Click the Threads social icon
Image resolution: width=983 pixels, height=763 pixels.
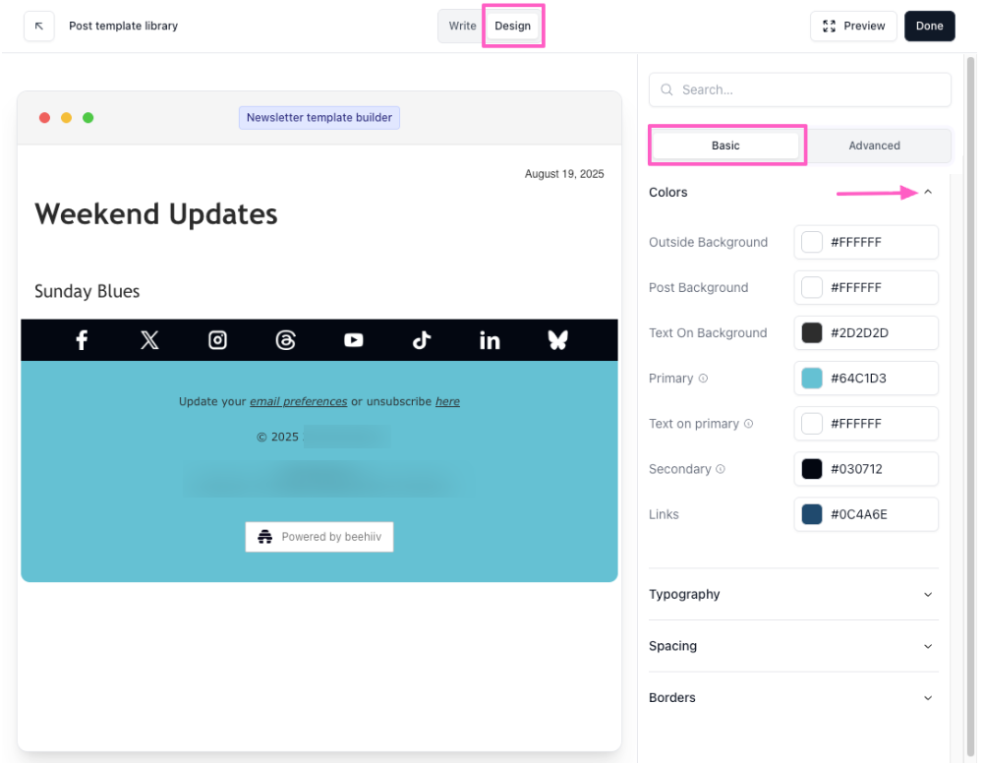click(286, 340)
